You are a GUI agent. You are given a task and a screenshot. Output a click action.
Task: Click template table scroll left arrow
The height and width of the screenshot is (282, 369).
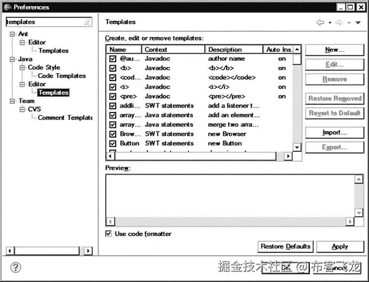click(x=110, y=156)
